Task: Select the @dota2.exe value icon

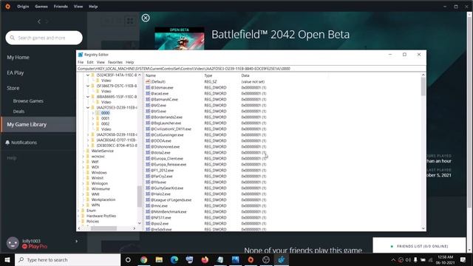Action: [148, 153]
